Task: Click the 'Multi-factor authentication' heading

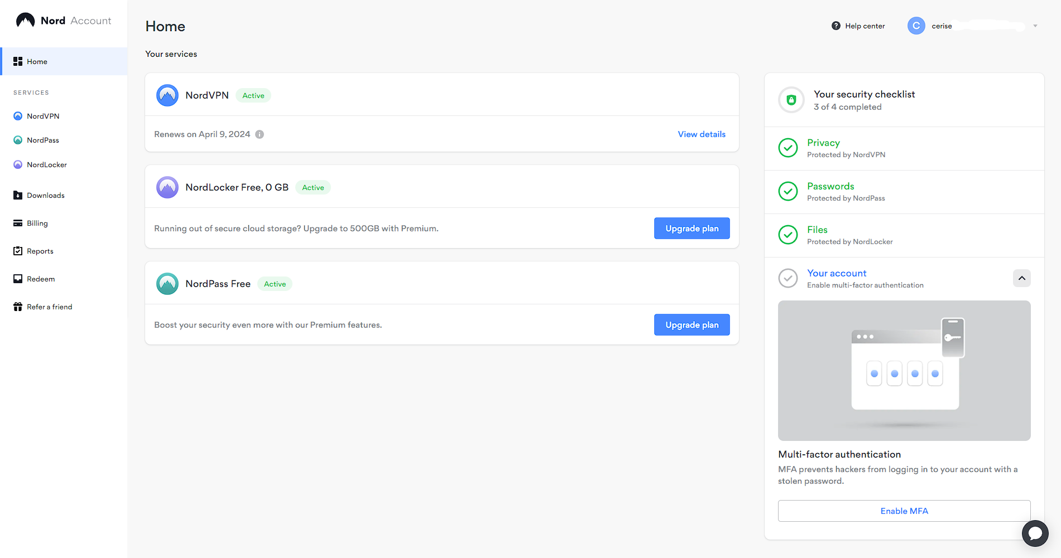Action: (839, 454)
